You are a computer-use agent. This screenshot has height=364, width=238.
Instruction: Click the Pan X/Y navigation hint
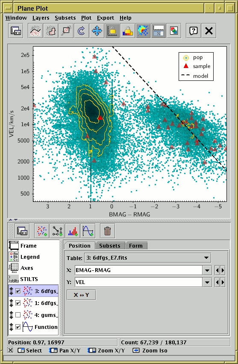click(65, 350)
